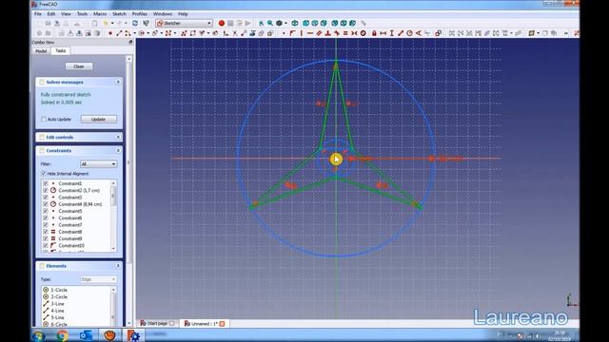Open the Sketcher workbench dropdown
609x342 pixels.
coord(184,23)
